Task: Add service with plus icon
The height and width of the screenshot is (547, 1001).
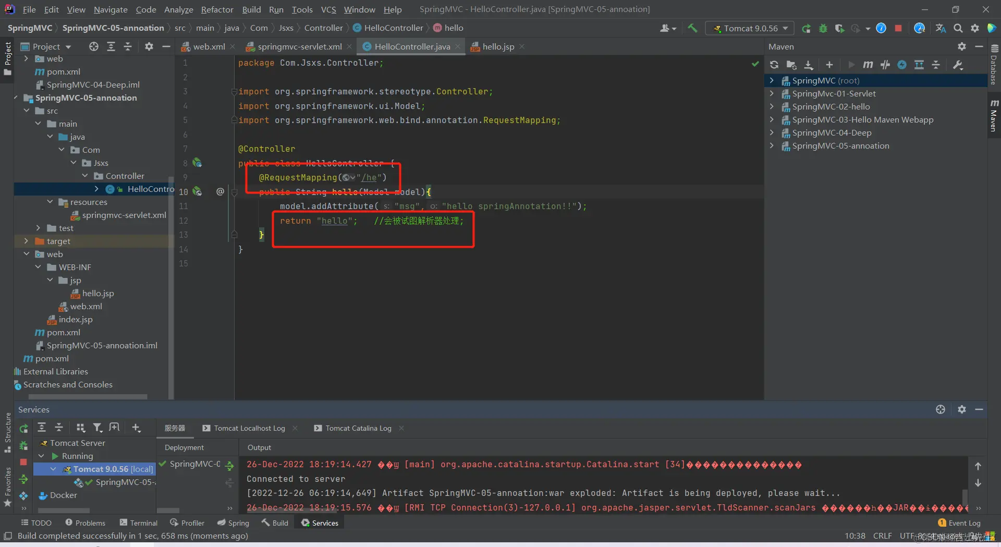Action: tap(136, 428)
